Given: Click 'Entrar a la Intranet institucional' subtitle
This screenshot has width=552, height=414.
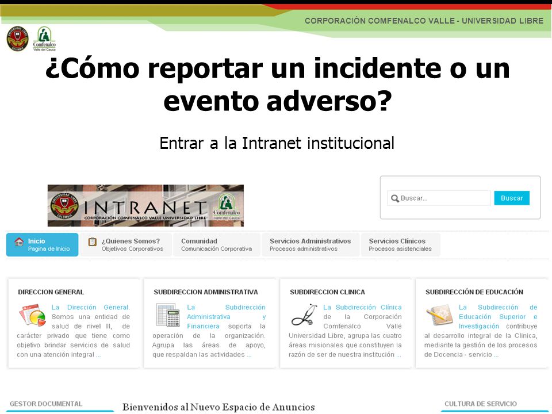Looking at the screenshot, I should click(277, 143).
